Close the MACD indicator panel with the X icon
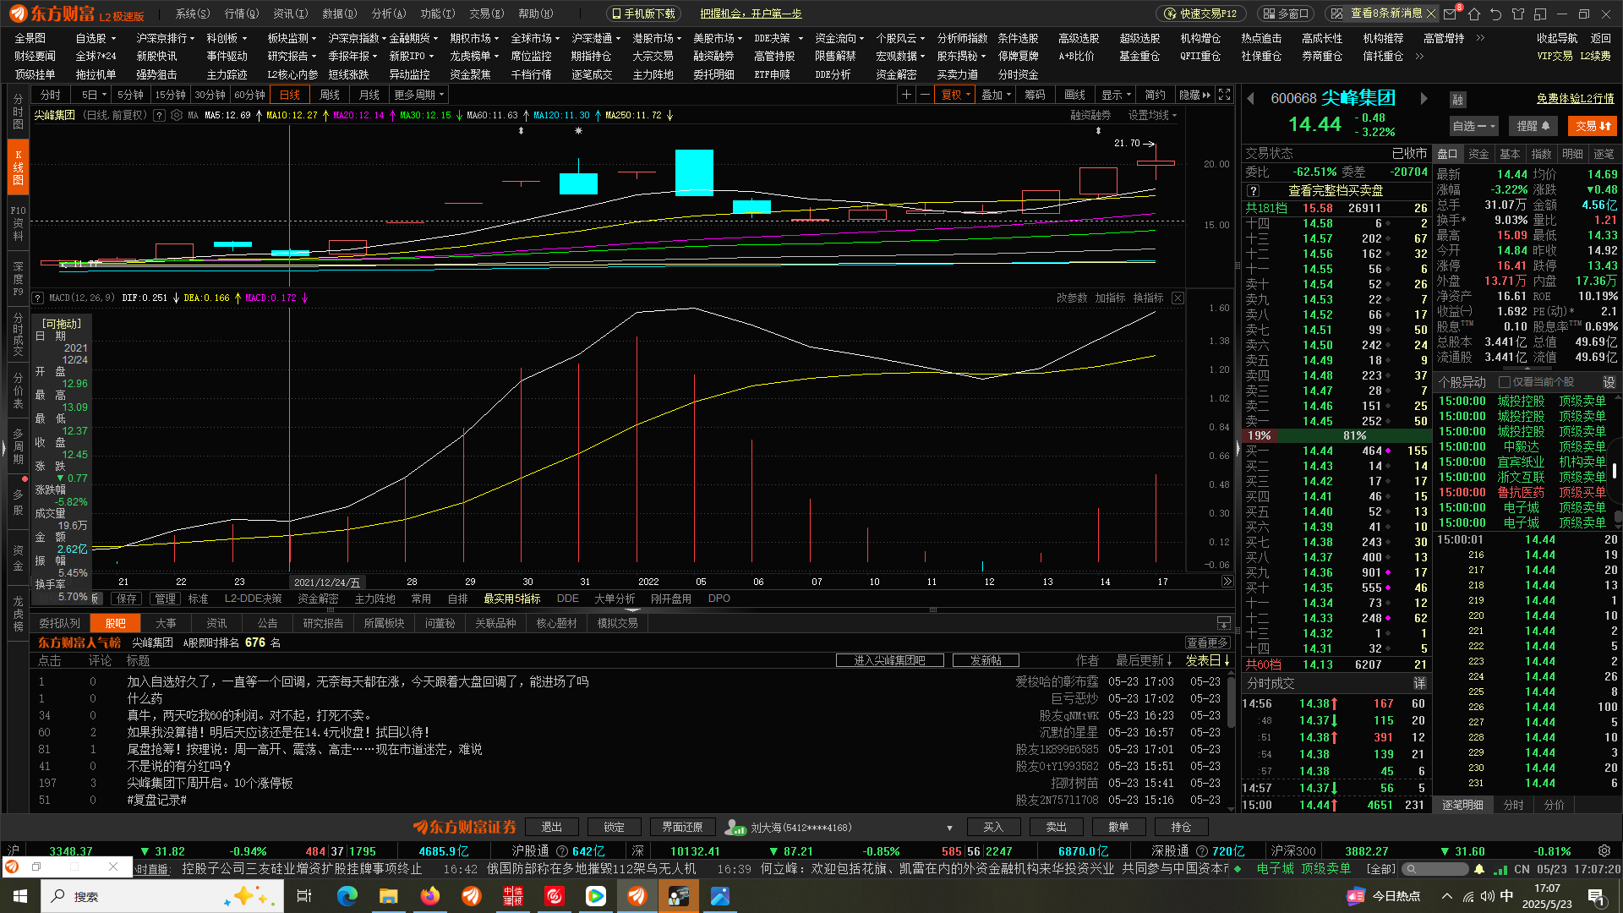 pyautogui.click(x=1178, y=298)
